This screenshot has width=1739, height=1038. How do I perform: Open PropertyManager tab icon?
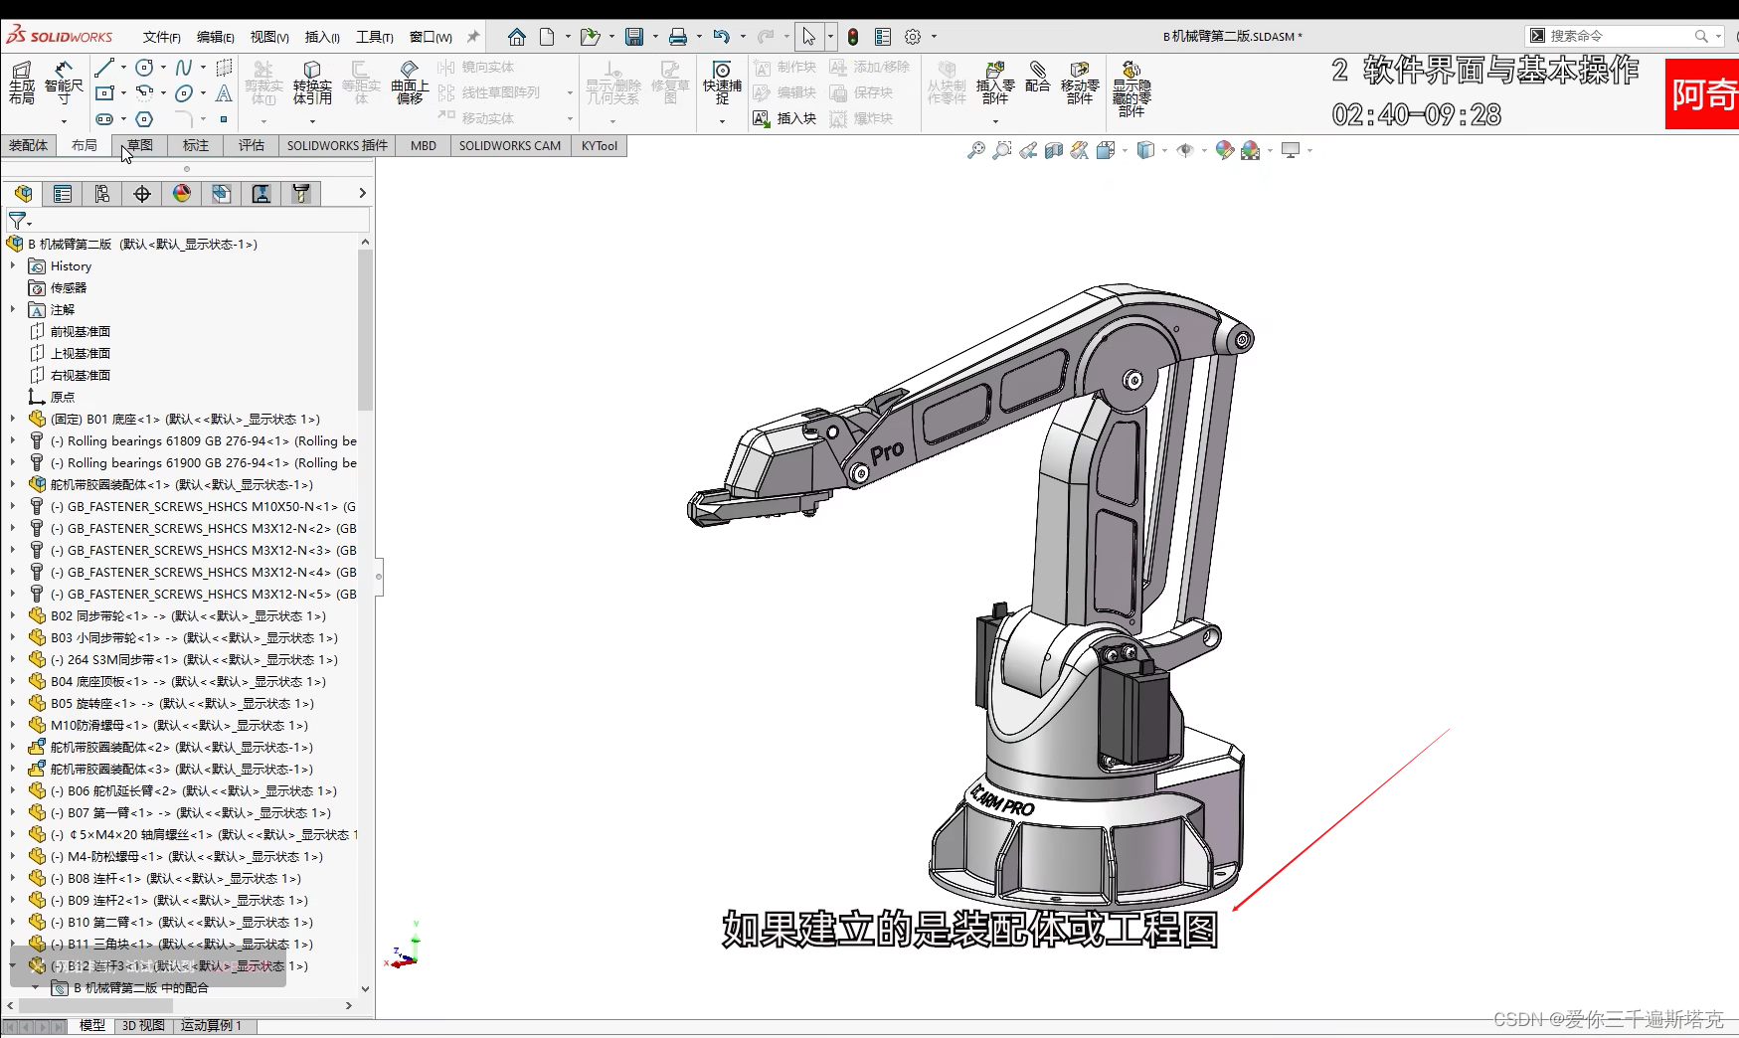[x=63, y=194]
